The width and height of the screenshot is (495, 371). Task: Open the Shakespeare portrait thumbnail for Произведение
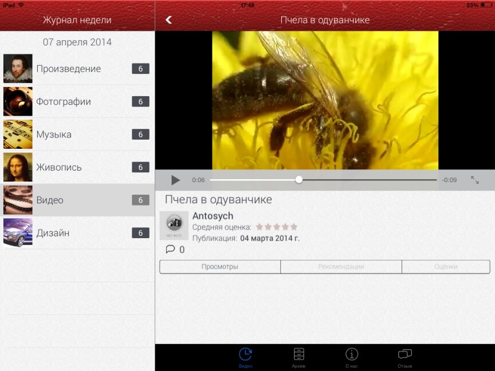pyautogui.click(x=18, y=69)
